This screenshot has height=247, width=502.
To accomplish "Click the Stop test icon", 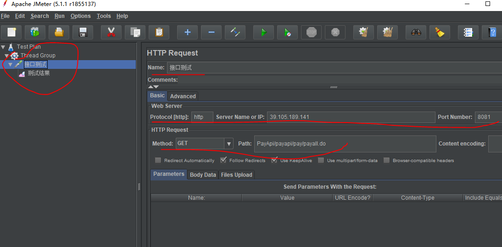I will click(x=311, y=32).
